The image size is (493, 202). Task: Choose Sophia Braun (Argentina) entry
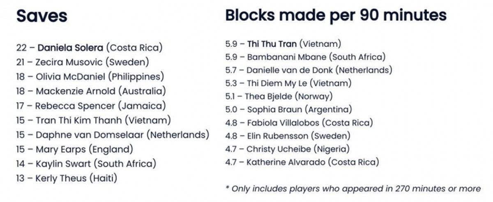289,110
